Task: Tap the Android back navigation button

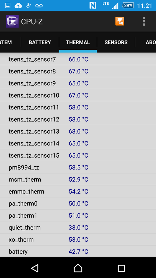Action: pos(35,268)
